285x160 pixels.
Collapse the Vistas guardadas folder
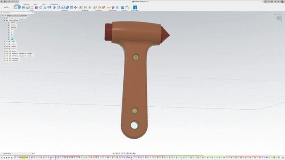(4, 20)
